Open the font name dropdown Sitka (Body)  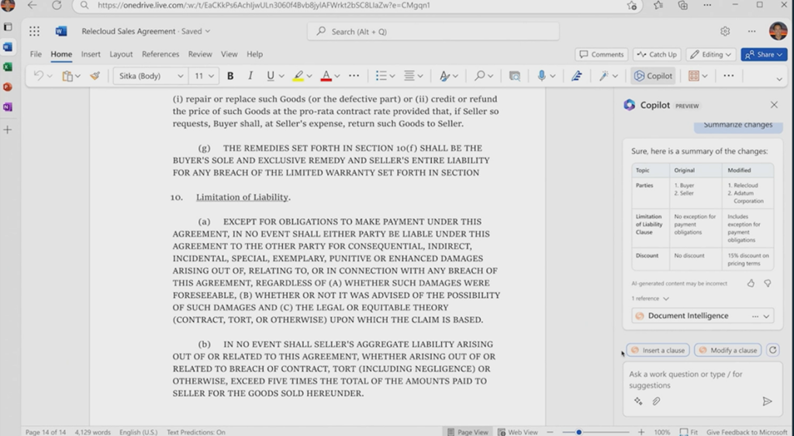[150, 76]
